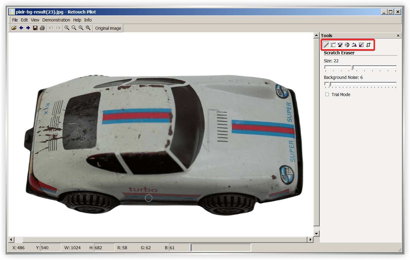Click the vertical scrollbar down arrow
This screenshot has height=260, width=410.
pos(317,234)
